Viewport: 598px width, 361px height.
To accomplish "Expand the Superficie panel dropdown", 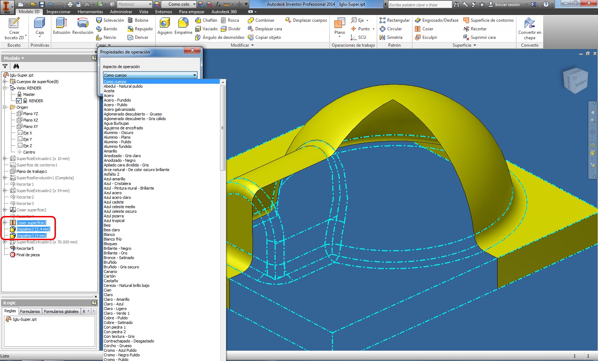I will 464,45.
